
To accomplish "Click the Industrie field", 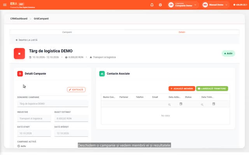I will tap(34, 119).
